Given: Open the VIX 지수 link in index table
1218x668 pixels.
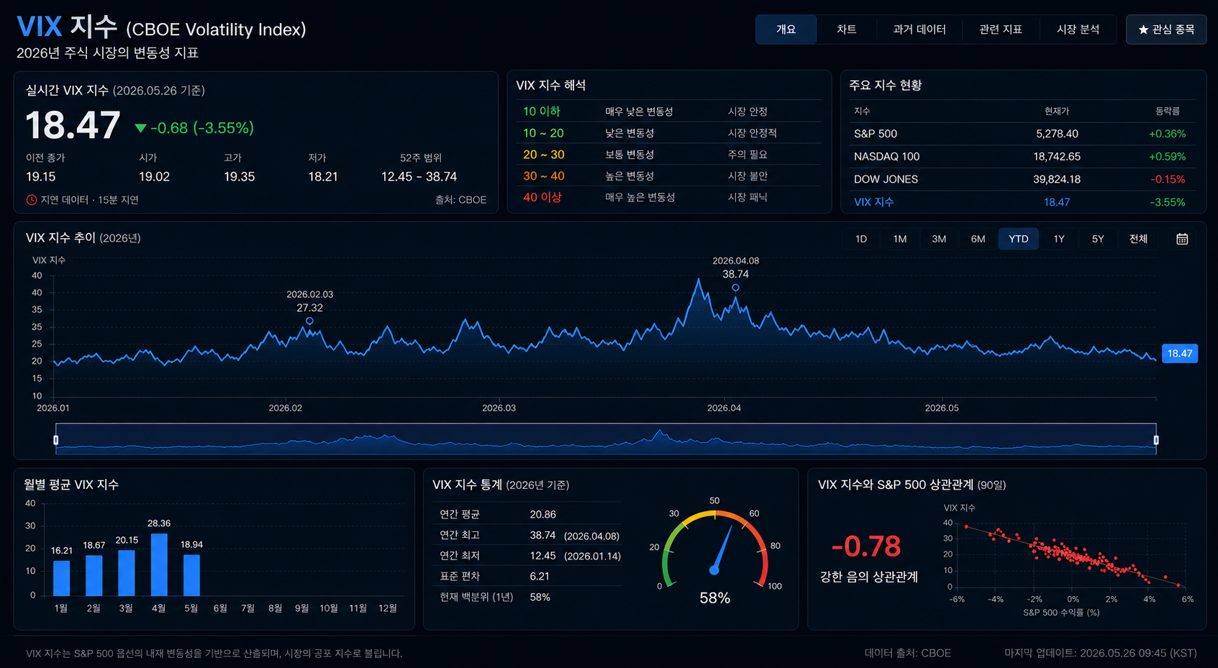Looking at the screenshot, I should pyautogui.click(x=873, y=202).
